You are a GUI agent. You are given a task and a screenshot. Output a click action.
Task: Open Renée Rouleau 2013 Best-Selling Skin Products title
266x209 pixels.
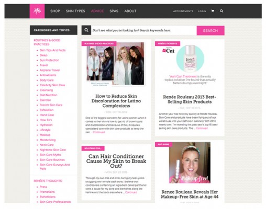(x=190, y=99)
